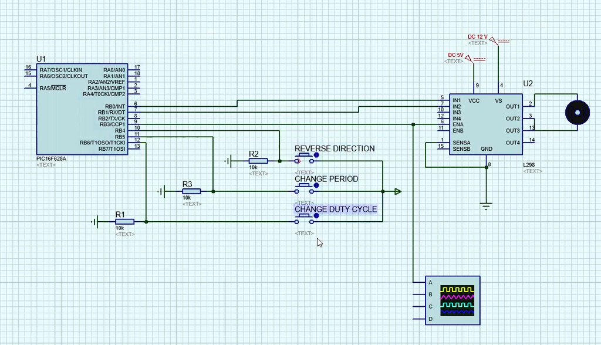601x345 pixels.
Task: Toggle the CHANGE PERIOD push button
Action: click(305, 188)
